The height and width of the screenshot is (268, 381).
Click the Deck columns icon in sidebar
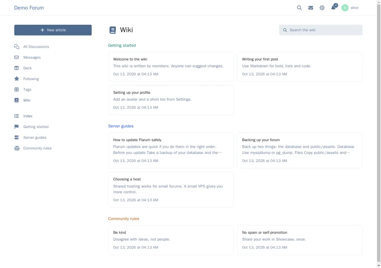16,68
